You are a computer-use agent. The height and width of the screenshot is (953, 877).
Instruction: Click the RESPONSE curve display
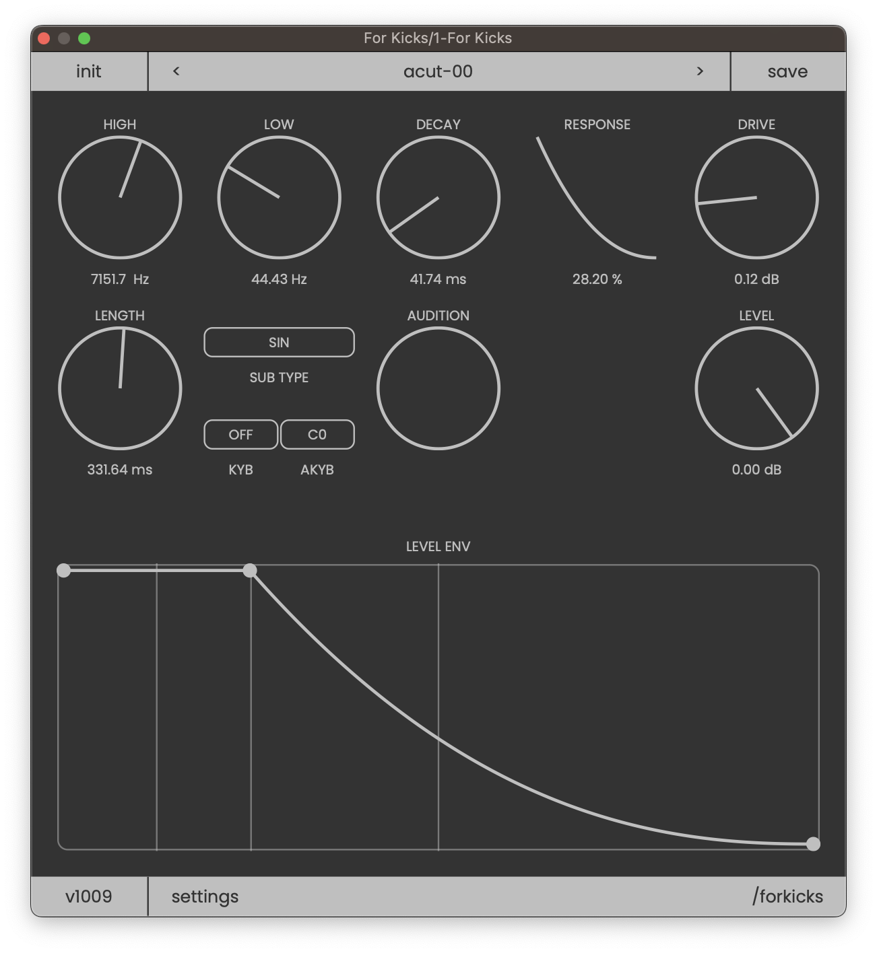pyautogui.click(x=597, y=198)
